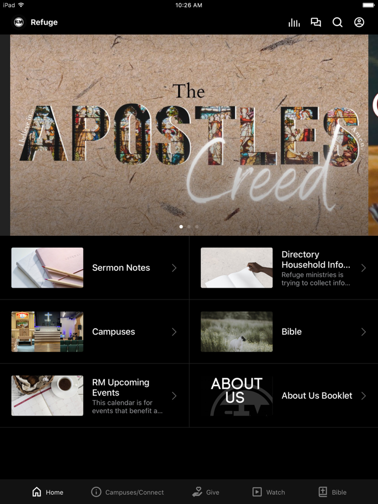Switch to the Watch tab
The width and height of the screenshot is (378, 504).
tap(268, 492)
